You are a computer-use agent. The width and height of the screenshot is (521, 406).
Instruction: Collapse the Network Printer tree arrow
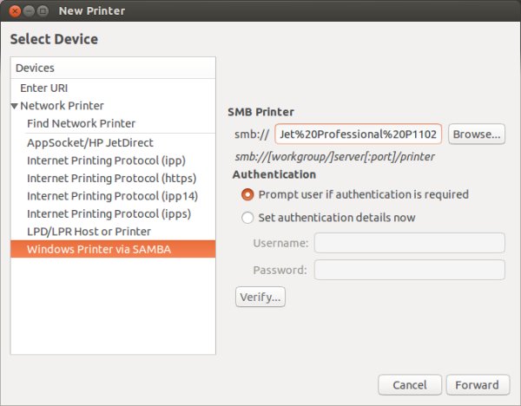(x=15, y=106)
